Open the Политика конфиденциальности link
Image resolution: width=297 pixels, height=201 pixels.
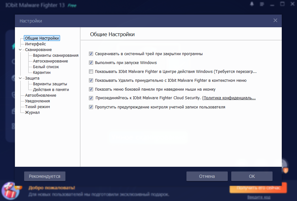click(x=230, y=98)
